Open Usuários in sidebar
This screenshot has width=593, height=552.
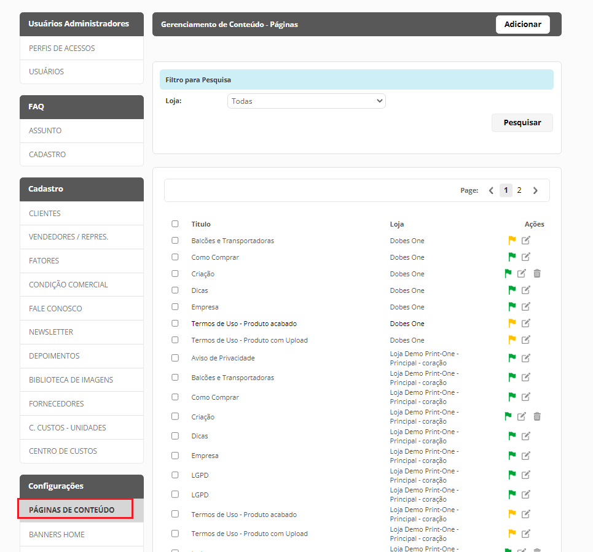pos(82,71)
